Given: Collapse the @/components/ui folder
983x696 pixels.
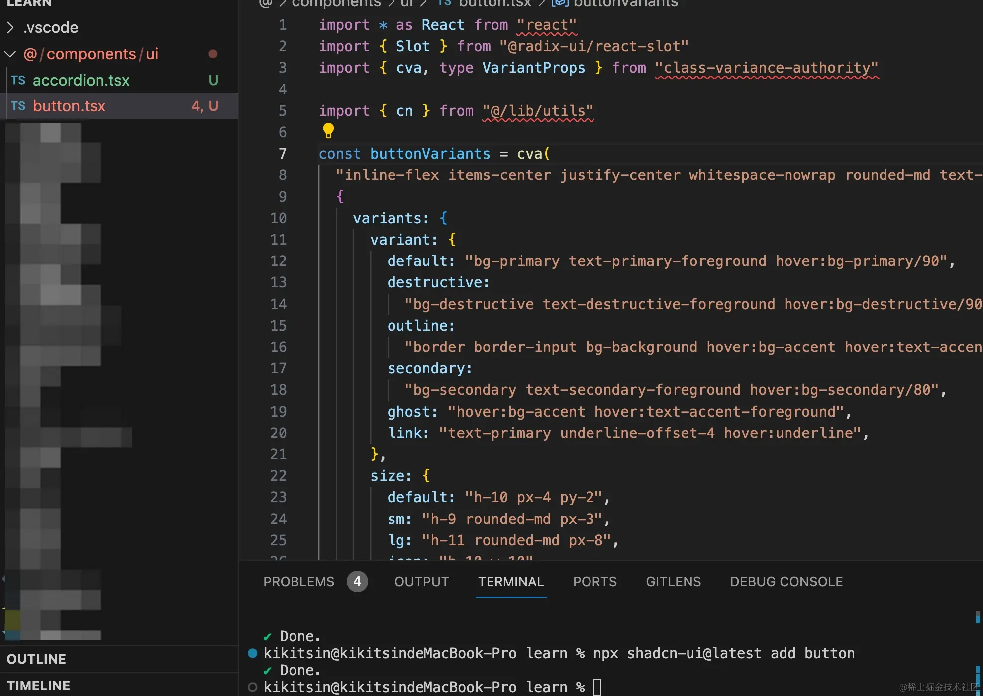Looking at the screenshot, I should pos(10,54).
